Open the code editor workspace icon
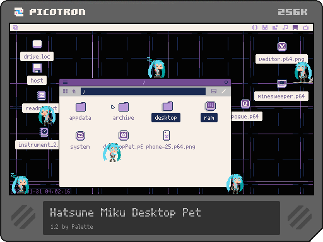 point(255,28)
